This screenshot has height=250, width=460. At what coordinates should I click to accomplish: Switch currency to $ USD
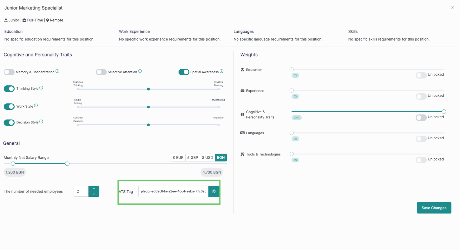pos(207,158)
